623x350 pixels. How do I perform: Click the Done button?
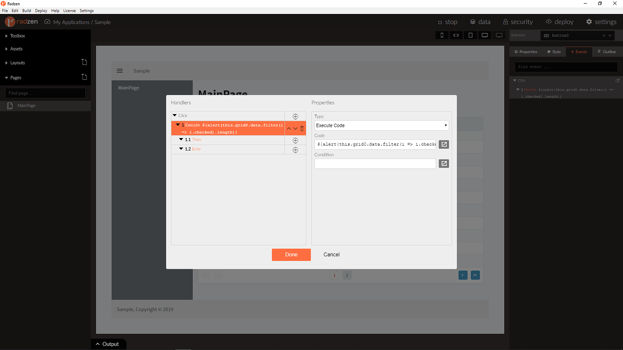click(291, 254)
